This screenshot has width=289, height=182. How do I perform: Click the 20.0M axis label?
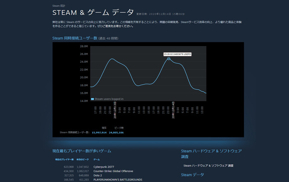pos(84,77)
